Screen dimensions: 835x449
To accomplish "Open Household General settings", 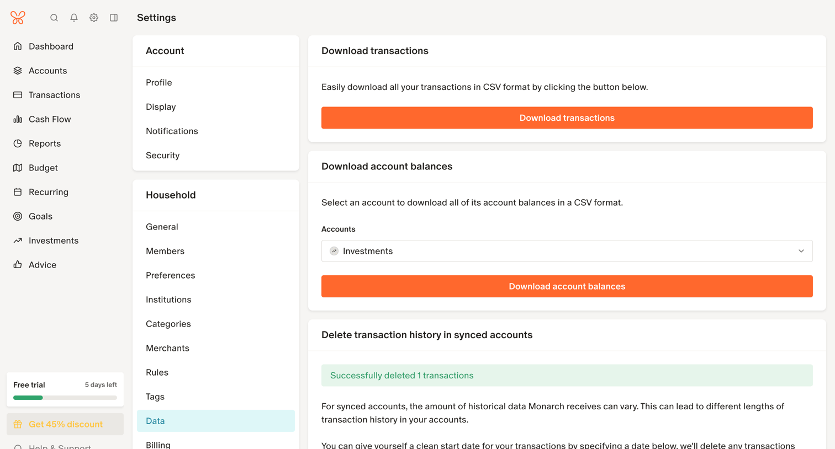I will coord(216,227).
